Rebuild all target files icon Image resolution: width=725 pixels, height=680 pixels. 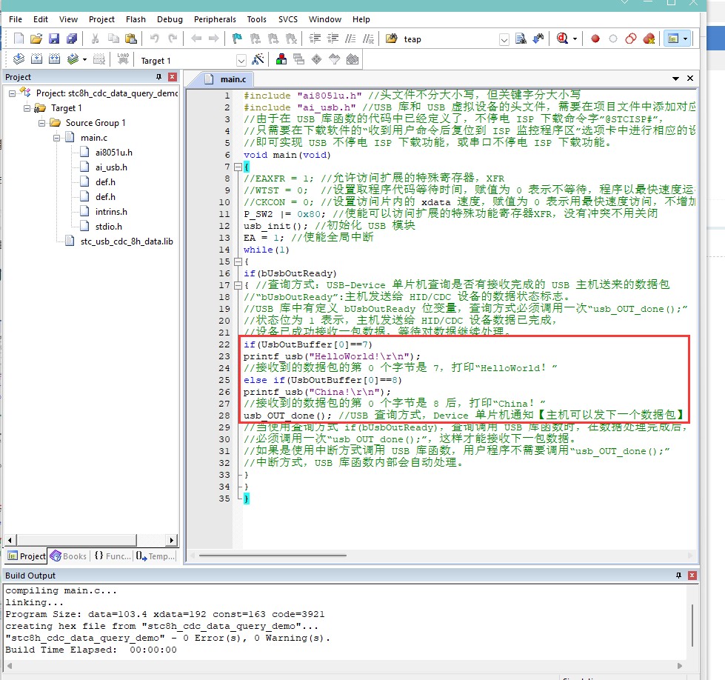(55, 59)
